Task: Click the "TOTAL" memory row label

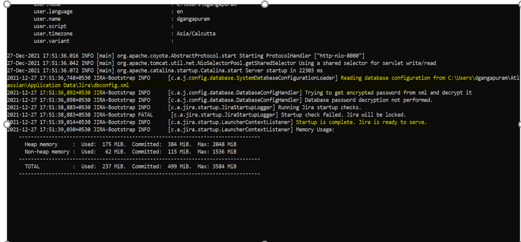Action: [32, 167]
